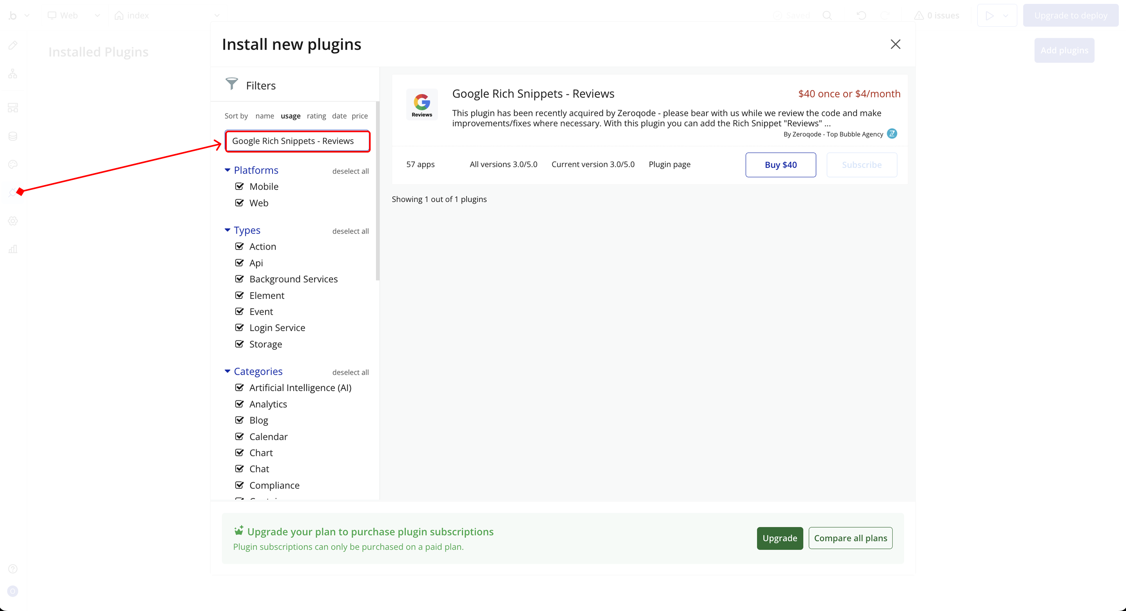This screenshot has height=611, width=1126.
Task: Open the Data tab in sidebar
Action: point(13,137)
